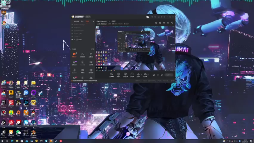This screenshot has width=254, height=143.
Task: Click the share icon in the room header
Action: coord(172,23)
